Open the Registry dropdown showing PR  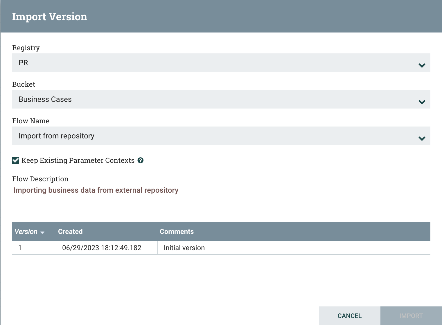coord(215,63)
